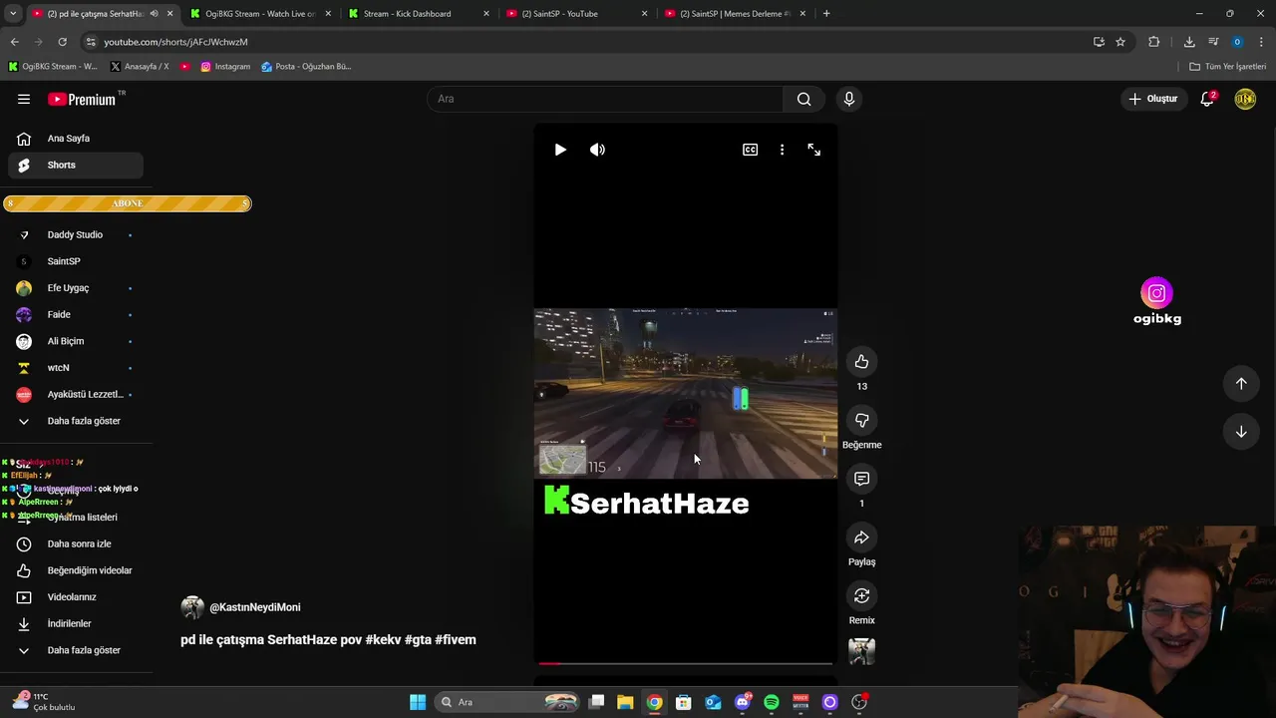Screen dimensions: 1276x718
Task: Open the Tüm Yer İşaretleri folder
Action: [x=1228, y=67]
